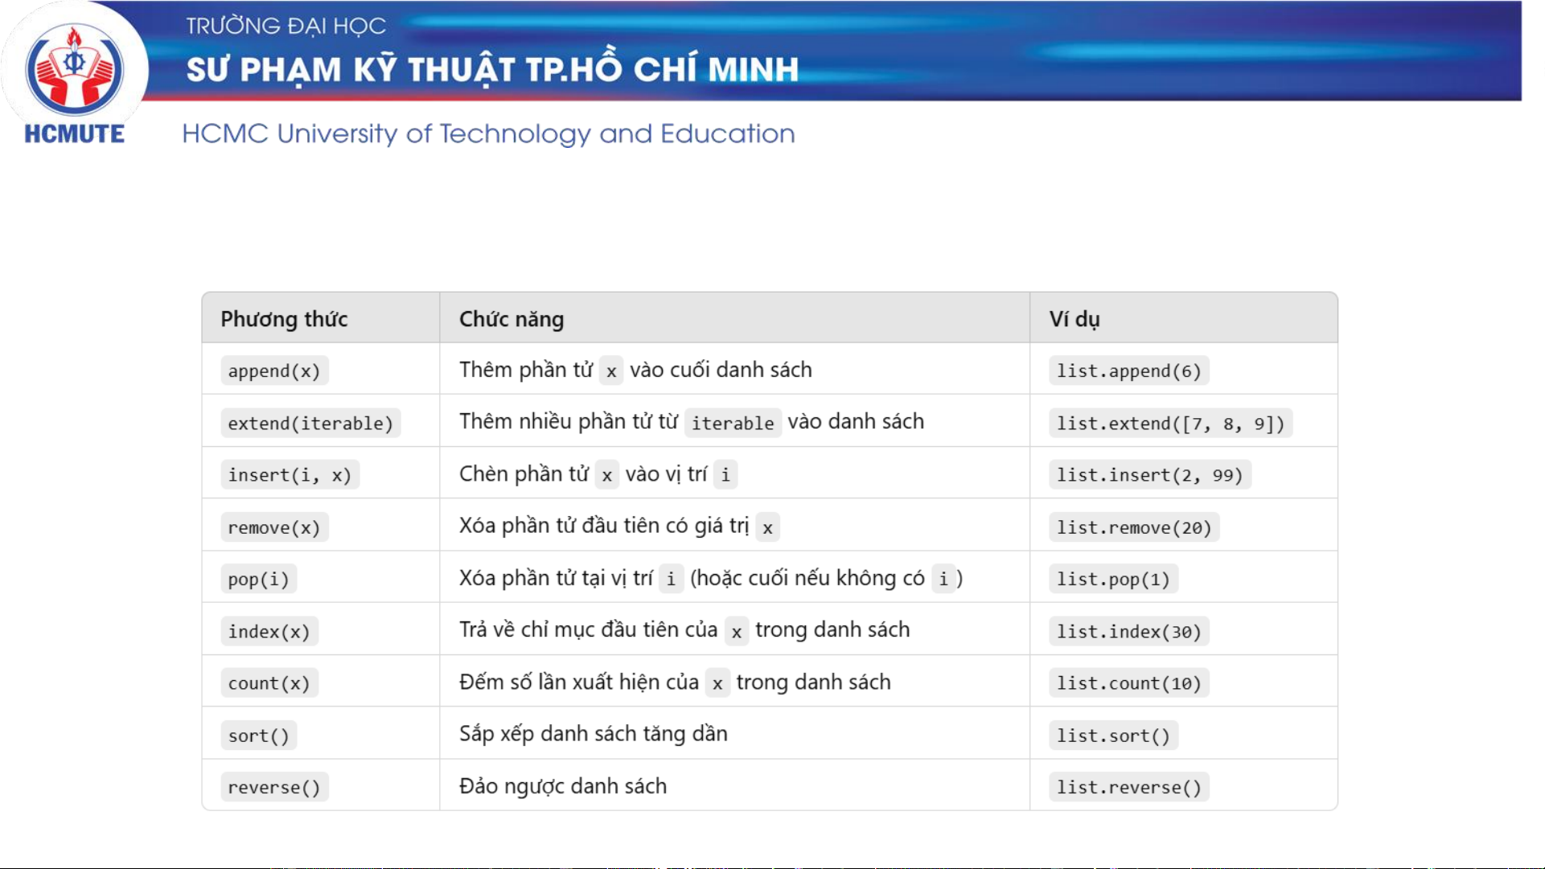Click the 'SƯ PHẠM KỸ THUẬT TP.HỒ CHÍ MINH' title
Image resolution: width=1545 pixels, height=869 pixels.
tap(492, 70)
